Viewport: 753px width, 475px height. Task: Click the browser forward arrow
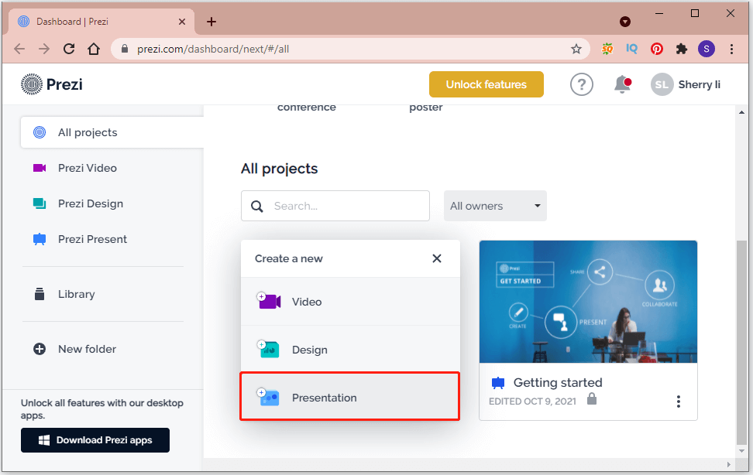coord(44,49)
